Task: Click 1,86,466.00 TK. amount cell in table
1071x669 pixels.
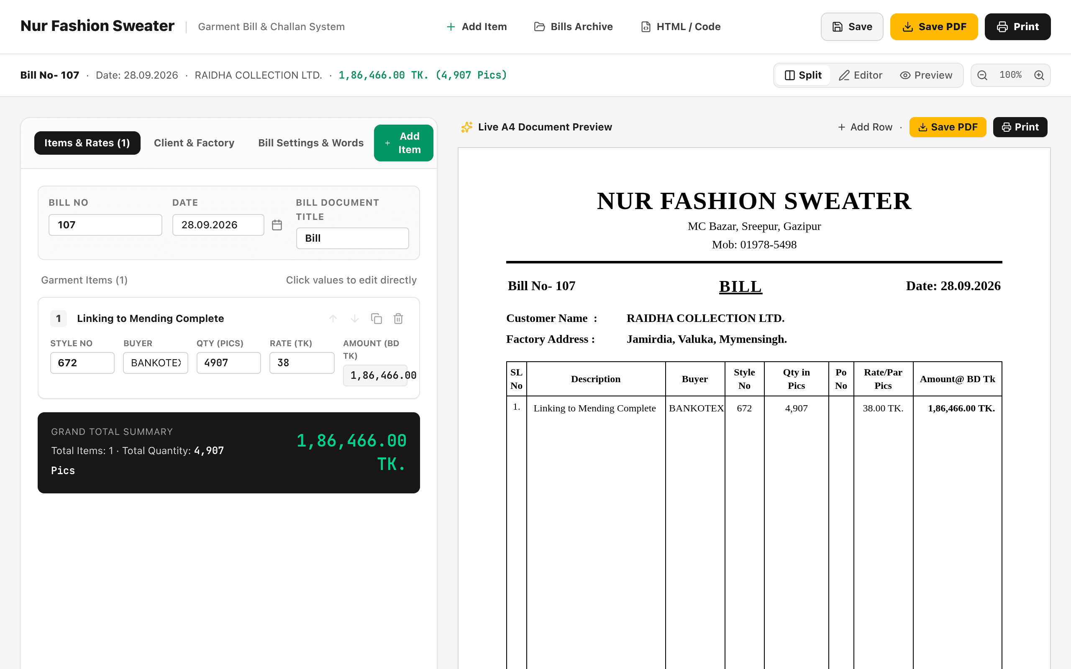Action: point(961,408)
